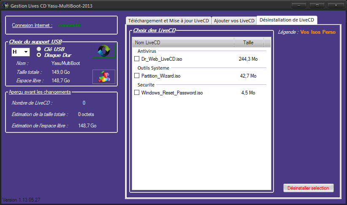Click the Taille column header
This screenshot has height=205, width=347.
coord(249,43)
